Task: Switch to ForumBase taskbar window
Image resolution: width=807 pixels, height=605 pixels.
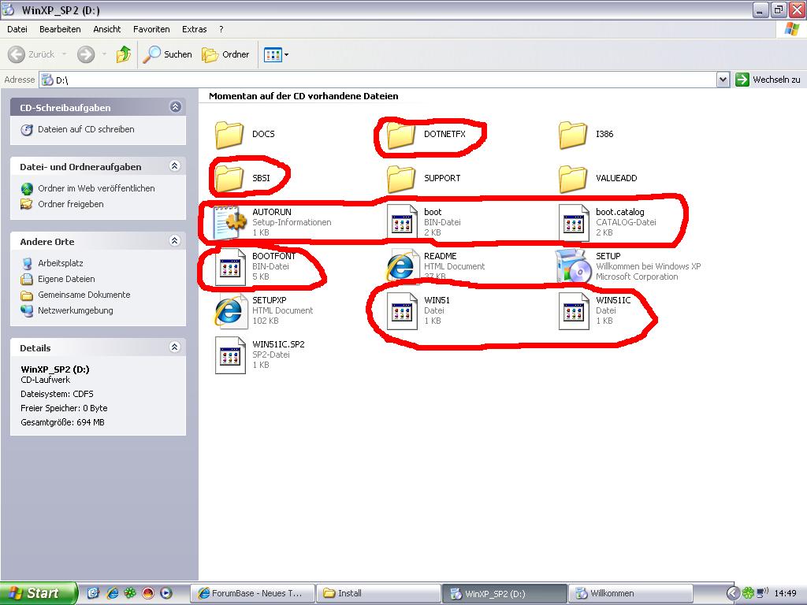Action: (x=252, y=593)
